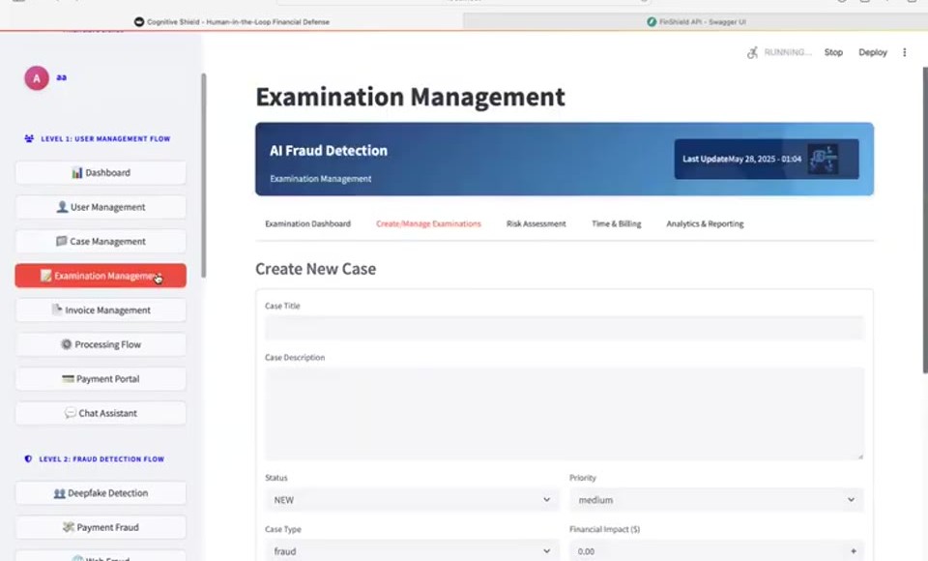The height and width of the screenshot is (561, 928).
Task: Switch to the FinShield API Swagger UI browser tab
Action: coord(696,22)
